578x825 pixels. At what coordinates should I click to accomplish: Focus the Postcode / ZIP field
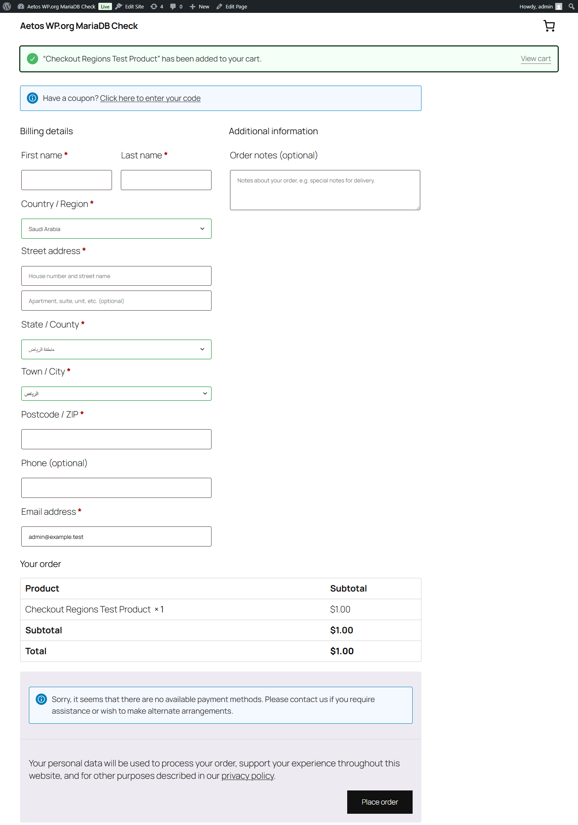pyautogui.click(x=116, y=439)
